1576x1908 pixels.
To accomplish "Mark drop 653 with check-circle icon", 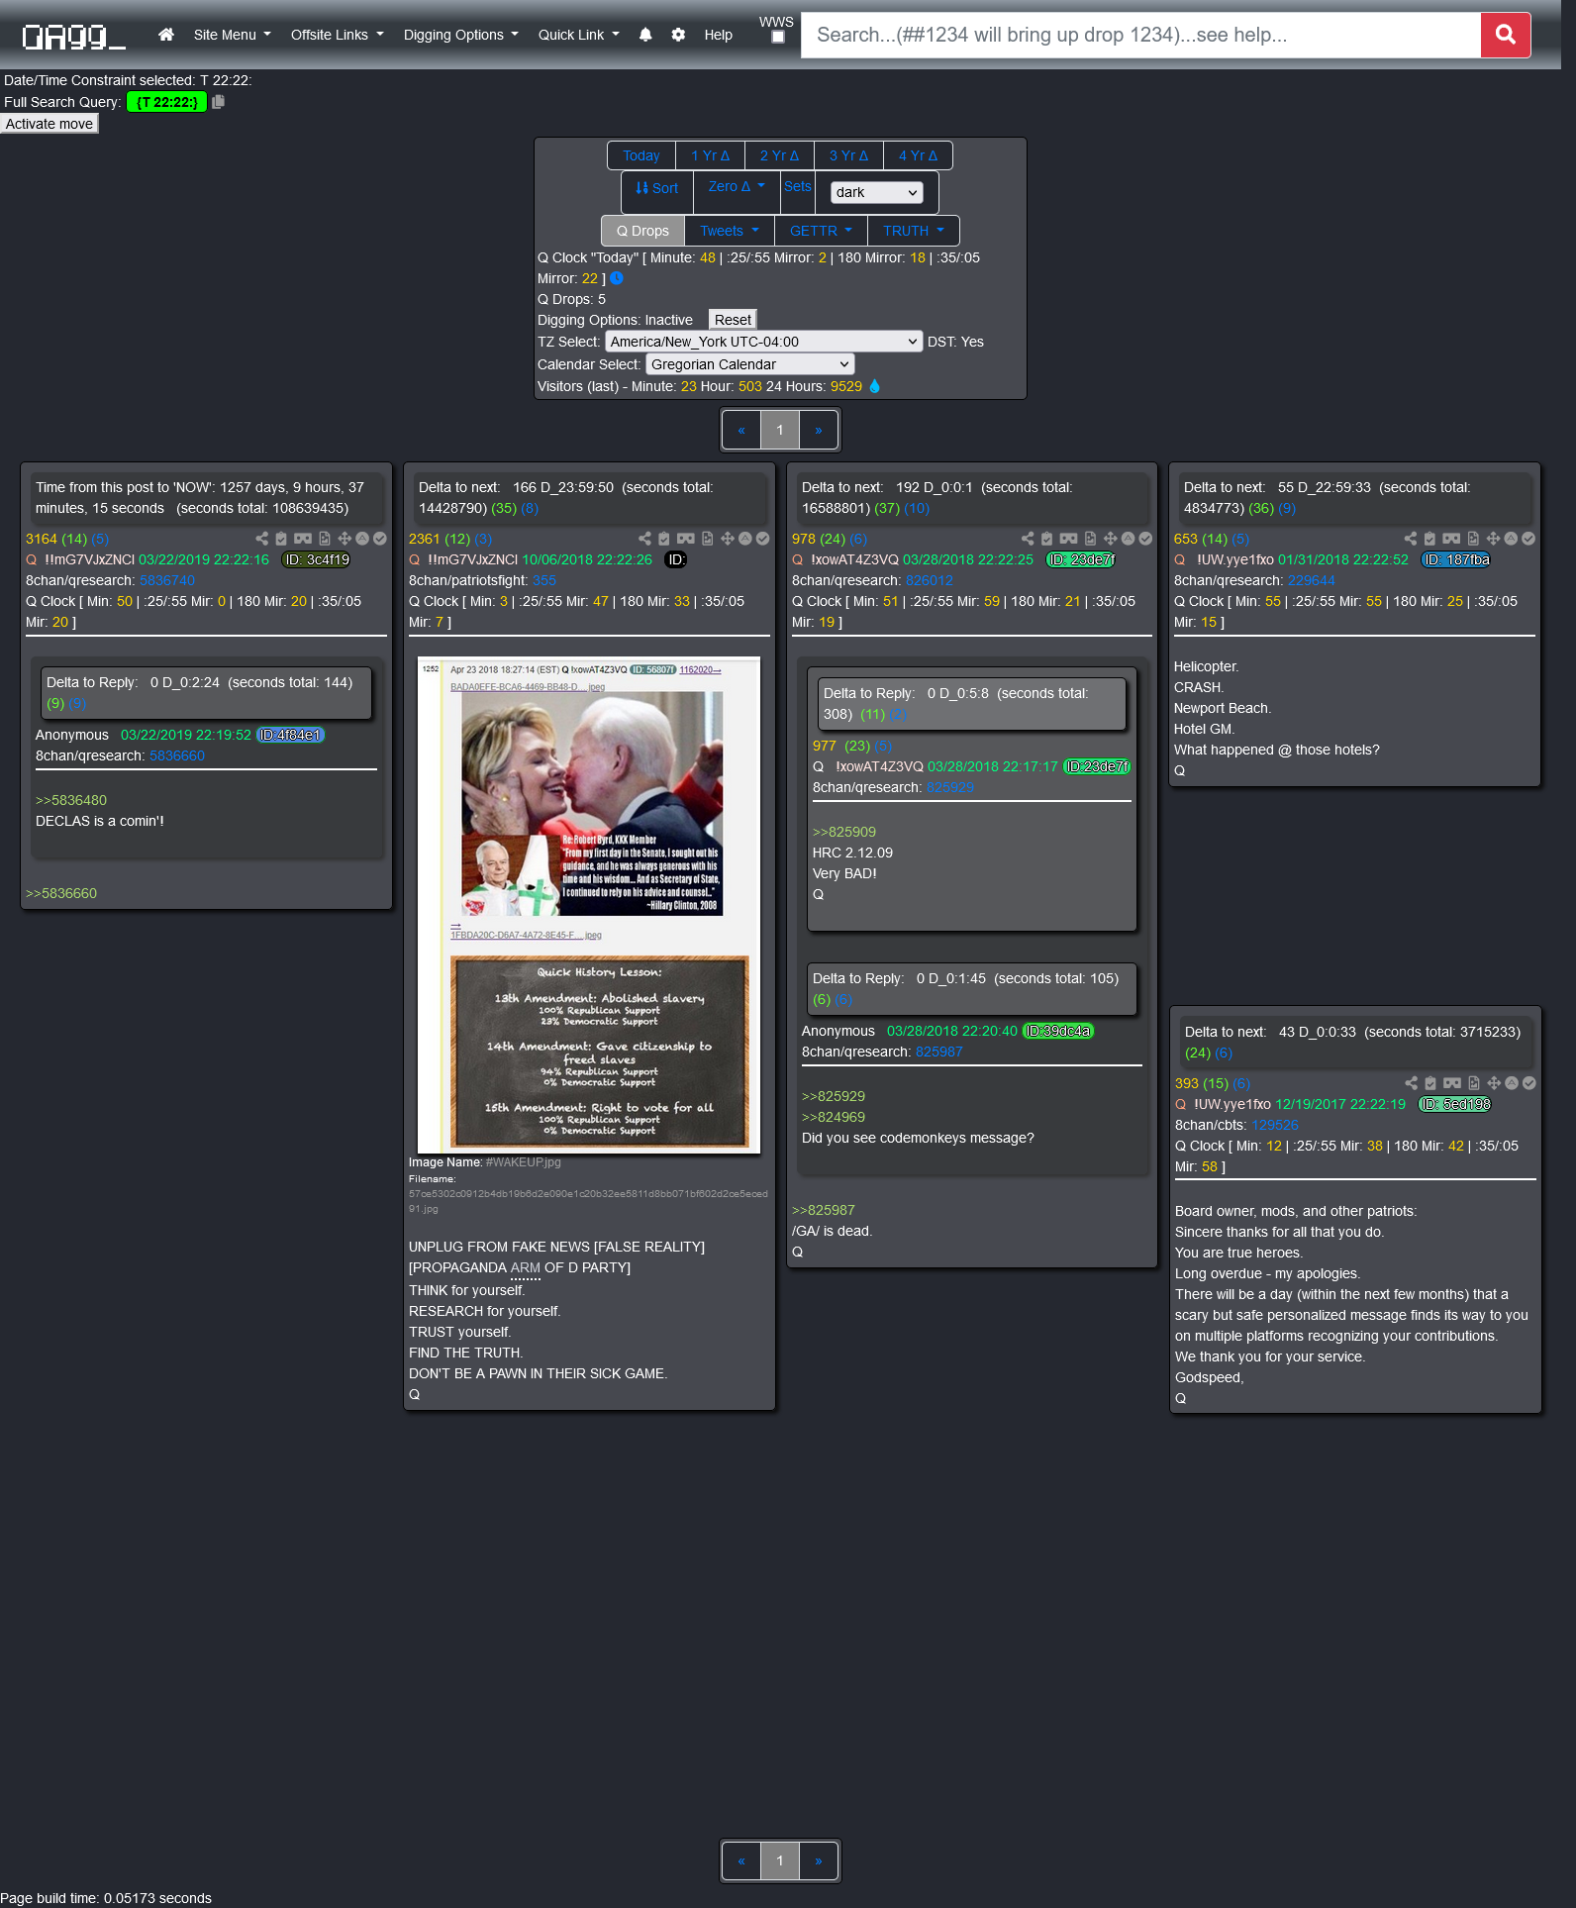I will (1528, 539).
